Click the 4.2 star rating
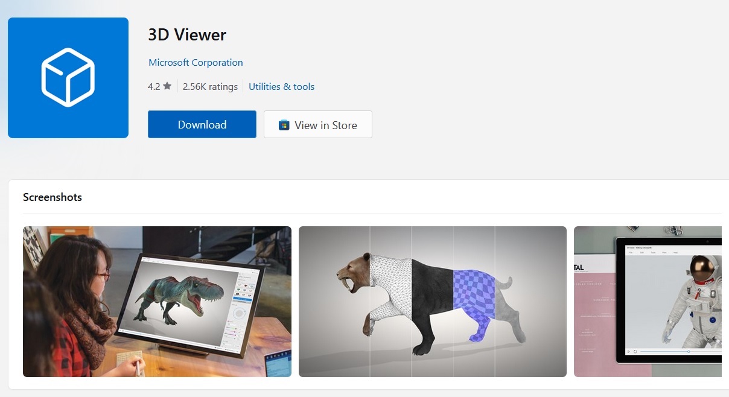The image size is (729, 397). 160,86
